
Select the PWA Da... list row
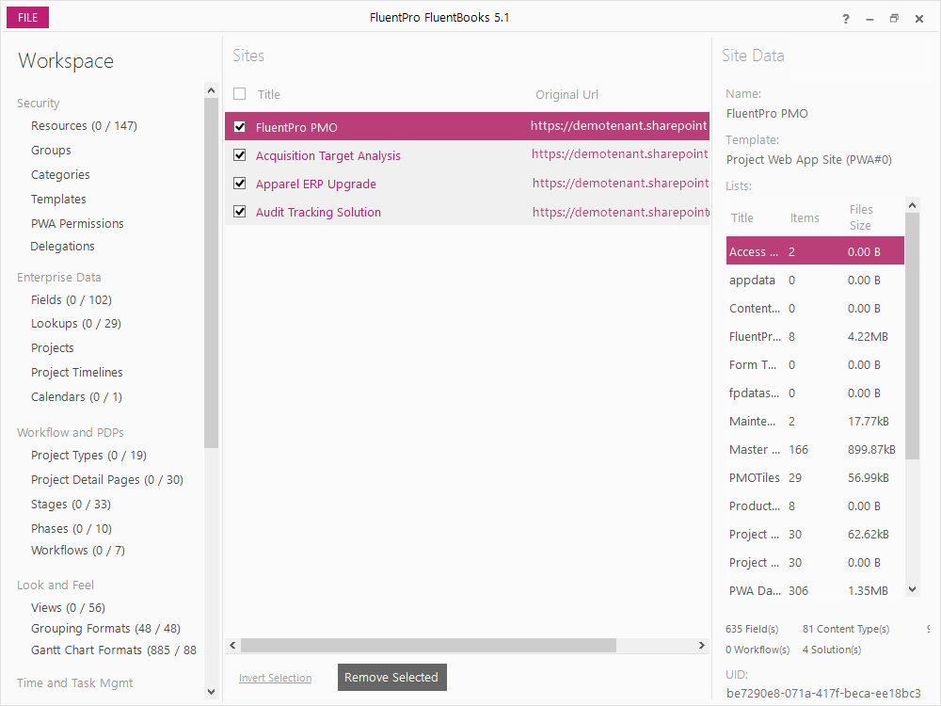click(814, 591)
